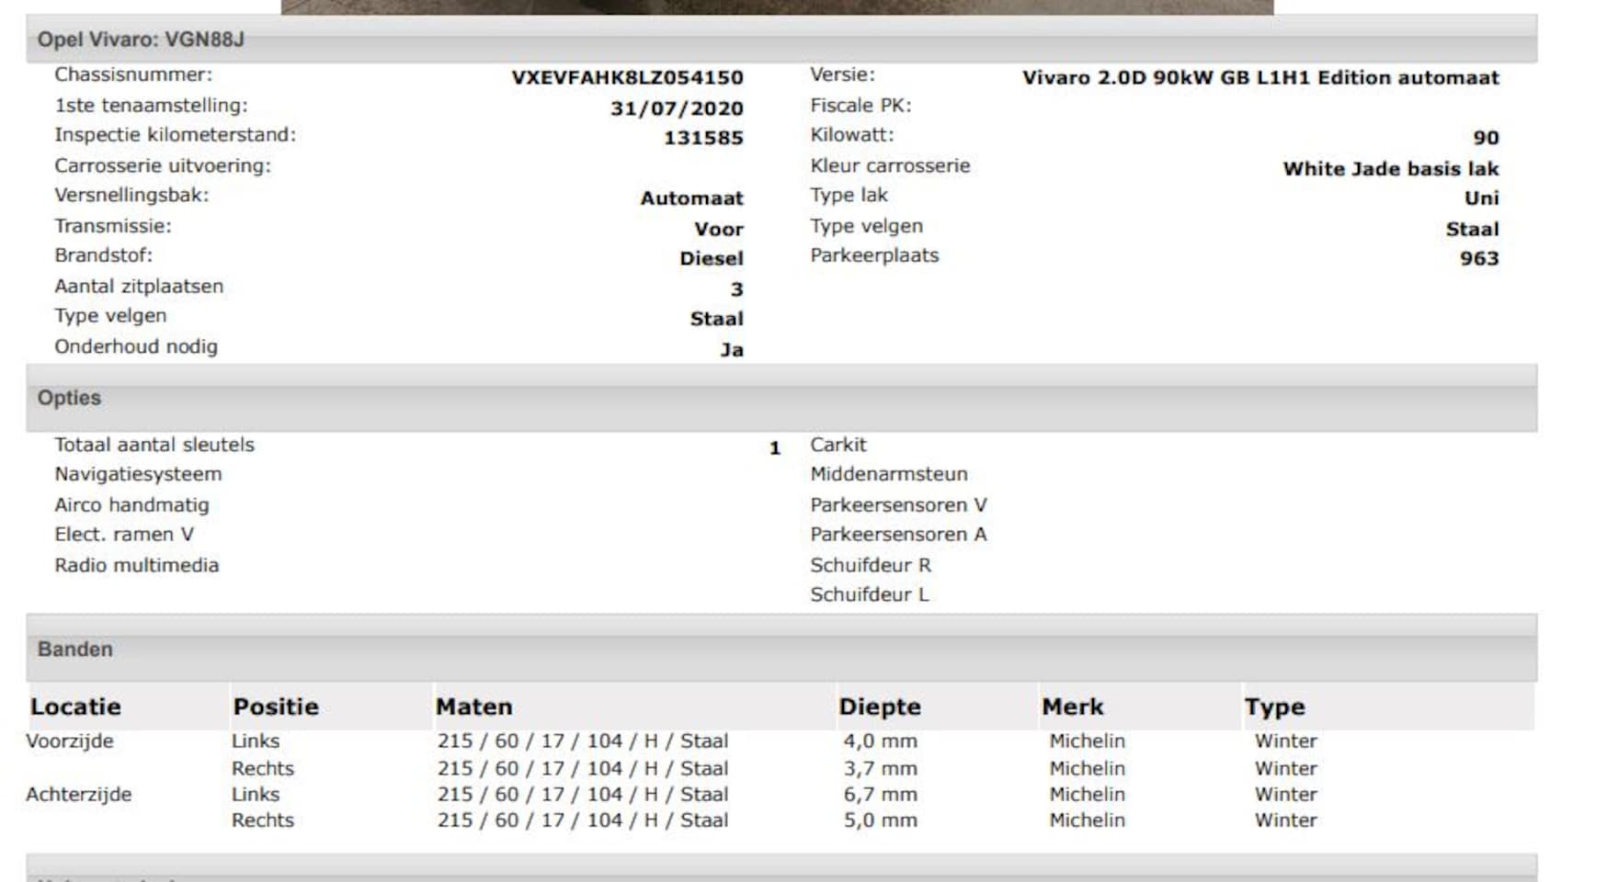Viewport: 1607px width, 882px height.
Task: Click the Maten column header
Action: pyautogui.click(x=473, y=707)
